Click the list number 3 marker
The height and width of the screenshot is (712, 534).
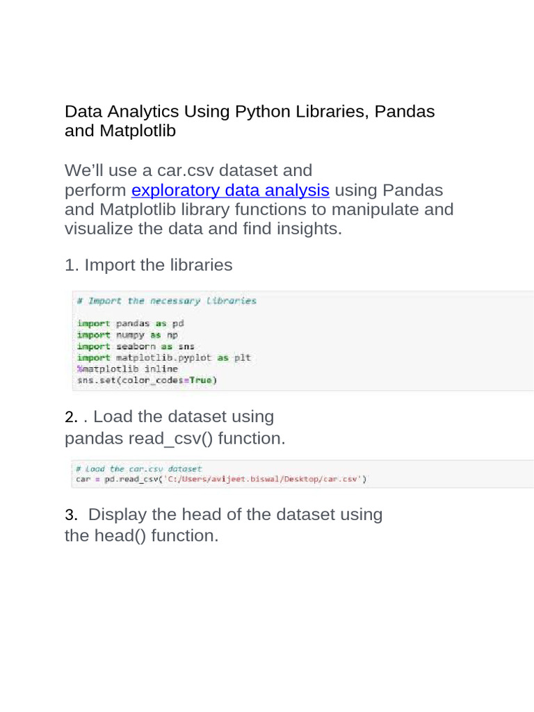tap(70, 515)
